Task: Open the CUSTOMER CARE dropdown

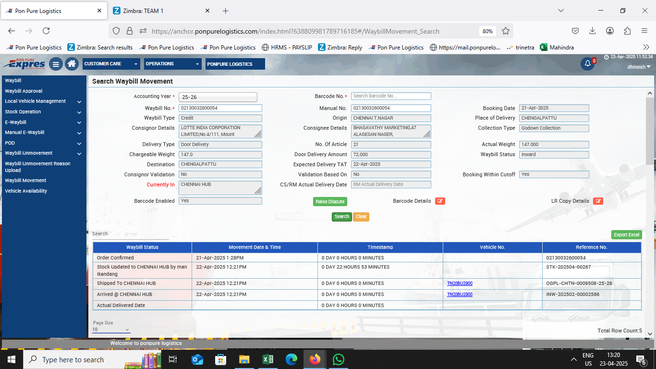Action: pyautogui.click(x=111, y=64)
